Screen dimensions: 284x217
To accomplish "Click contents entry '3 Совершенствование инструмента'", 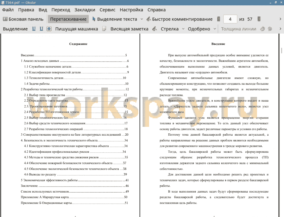I will click(x=74, y=135).
